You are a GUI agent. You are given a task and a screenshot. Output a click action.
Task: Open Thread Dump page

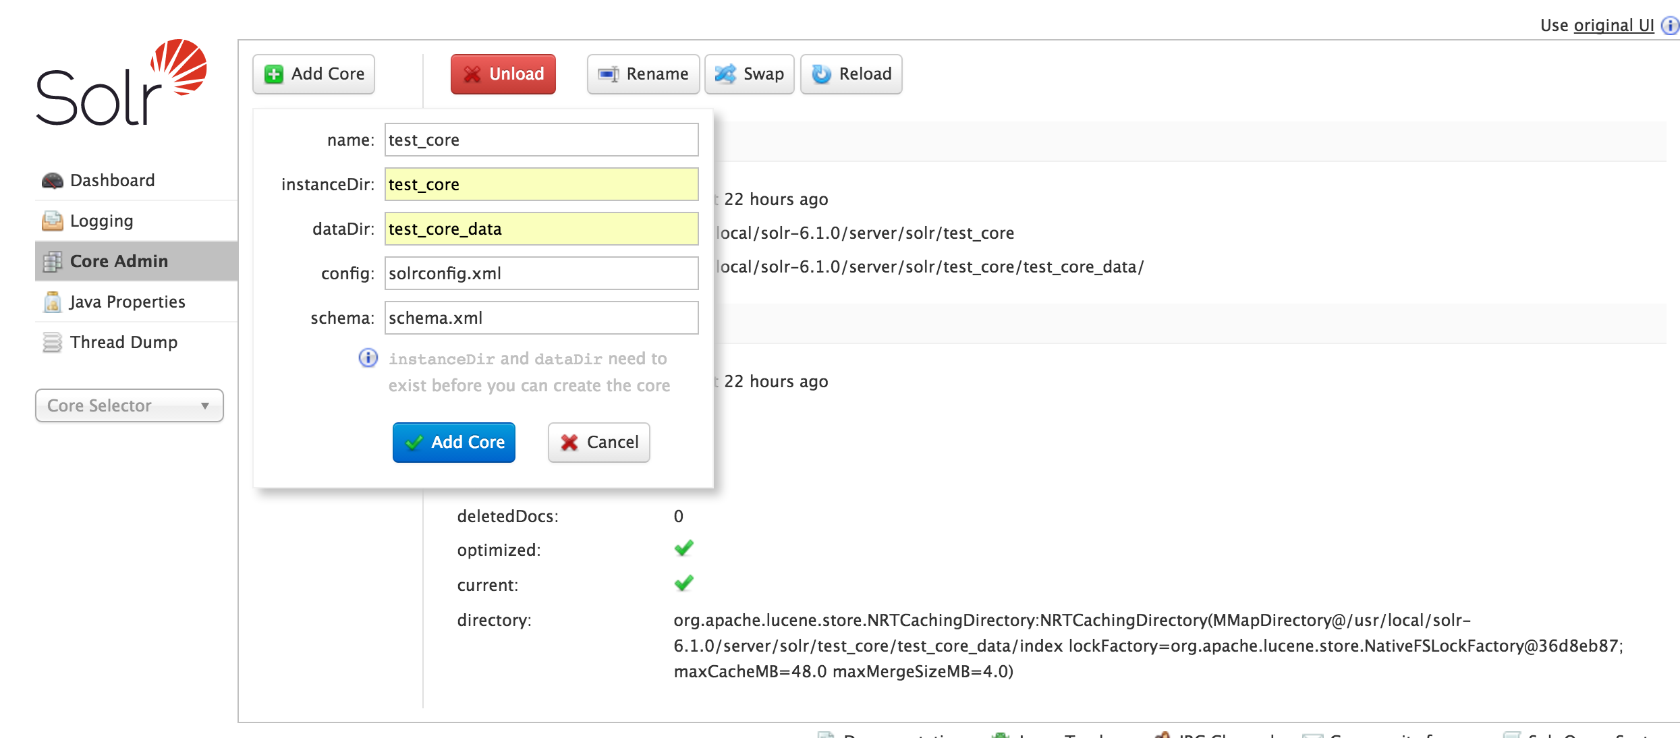pyautogui.click(x=136, y=342)
